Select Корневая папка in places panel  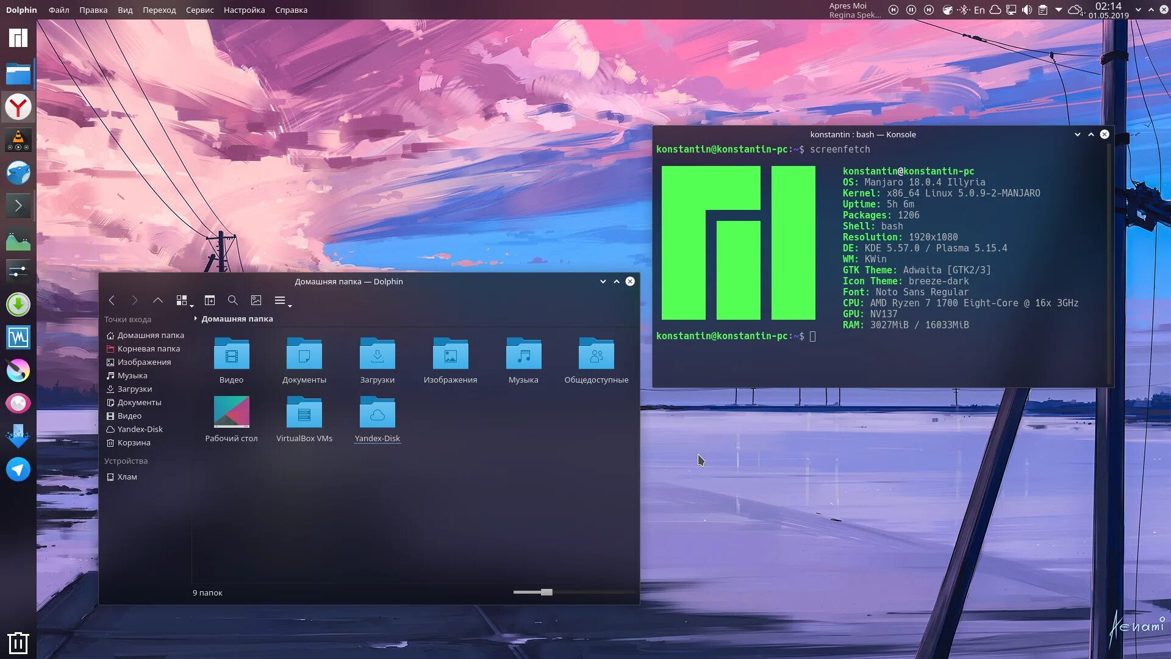148,348
